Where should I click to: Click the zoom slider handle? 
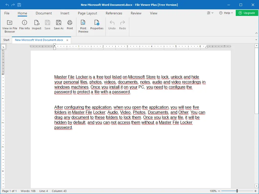[x=237, y=191]
